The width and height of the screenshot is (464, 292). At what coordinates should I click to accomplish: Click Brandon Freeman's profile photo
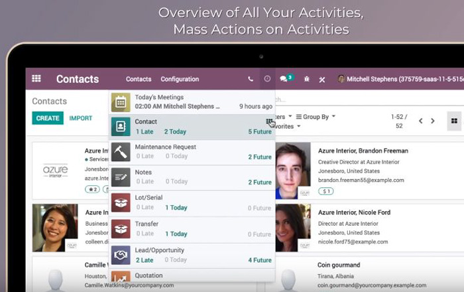point(293,171)
